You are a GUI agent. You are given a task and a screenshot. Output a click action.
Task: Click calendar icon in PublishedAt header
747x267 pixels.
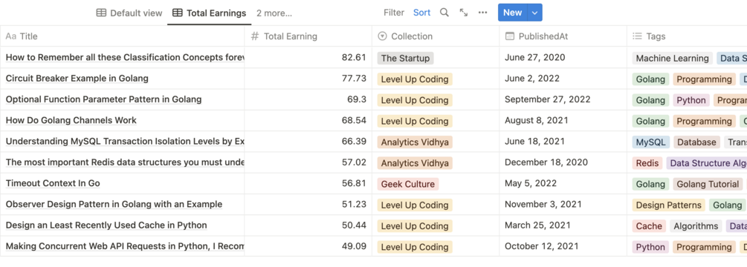point(510,36)
